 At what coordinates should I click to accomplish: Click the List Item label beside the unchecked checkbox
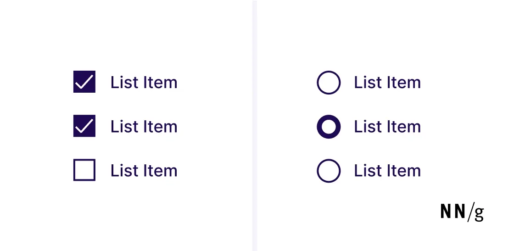(x=144, y=171)
